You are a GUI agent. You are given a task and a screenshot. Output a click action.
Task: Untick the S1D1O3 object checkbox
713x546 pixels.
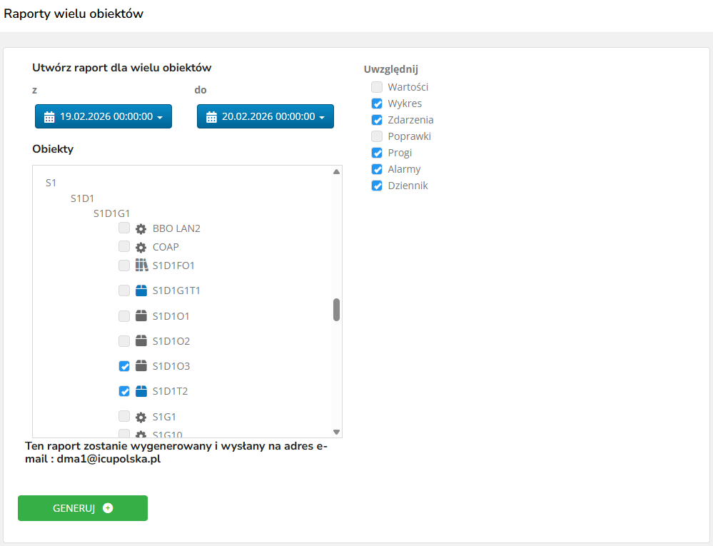click(x=124, y=366)
